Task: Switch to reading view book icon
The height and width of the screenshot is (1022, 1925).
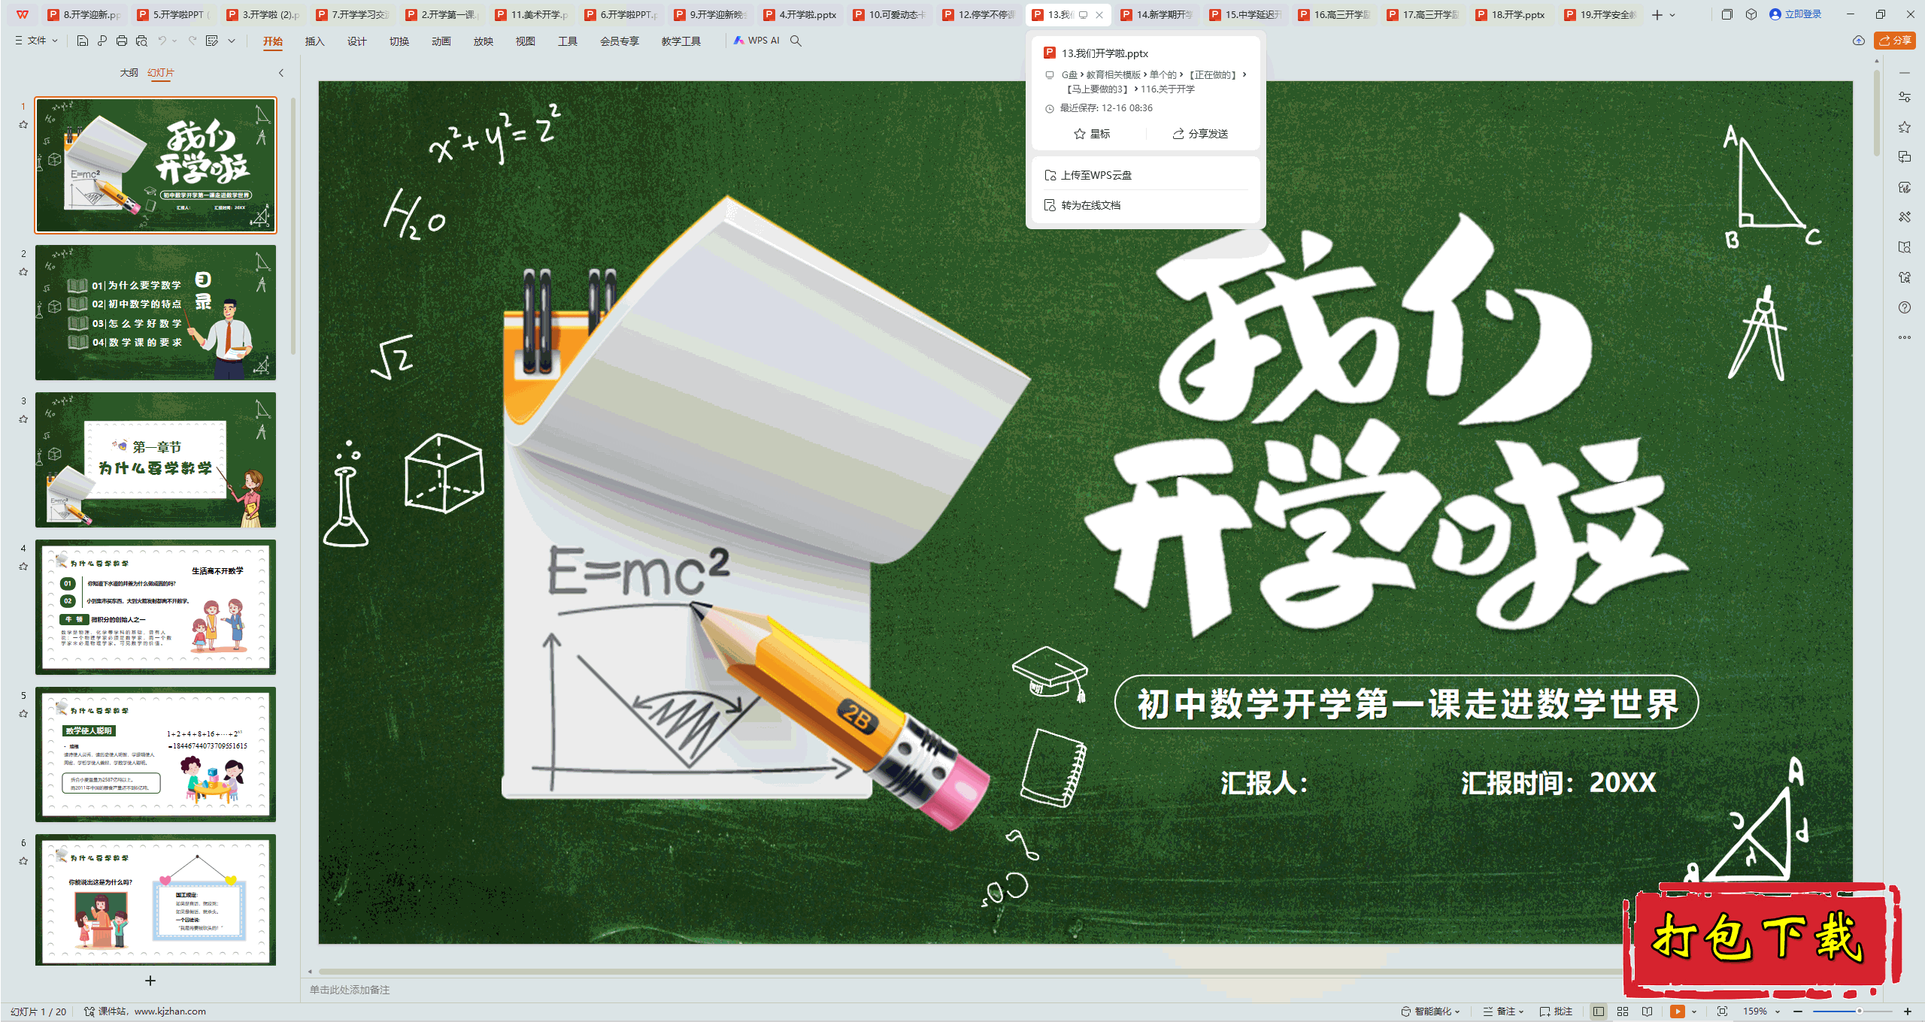Action: point(1647,1011)
